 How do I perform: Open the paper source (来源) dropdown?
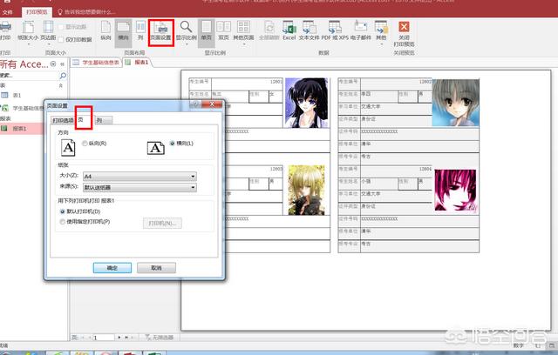tap(139, 187)
